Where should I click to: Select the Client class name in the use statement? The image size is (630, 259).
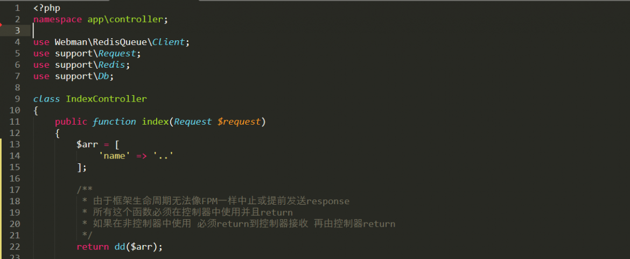click(x=169, y=42)
